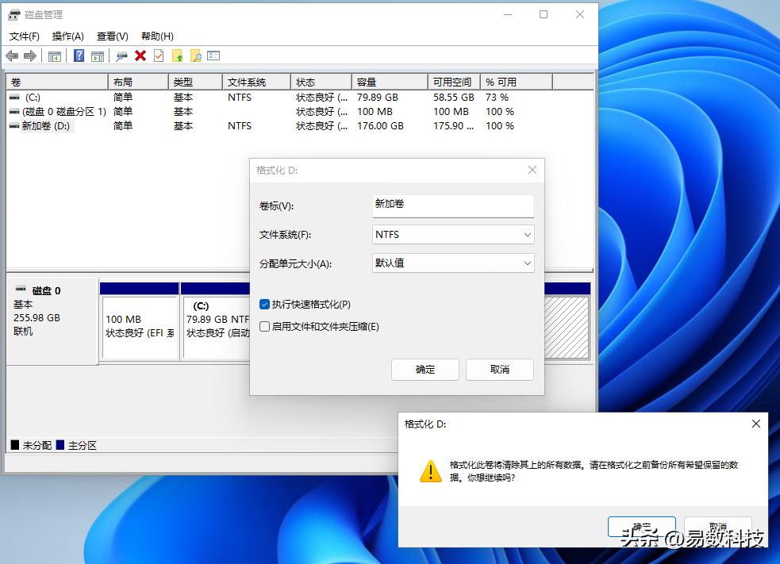Open the 查看(V) menu
The image size is (780, 564).
click(x=112, y=36)
